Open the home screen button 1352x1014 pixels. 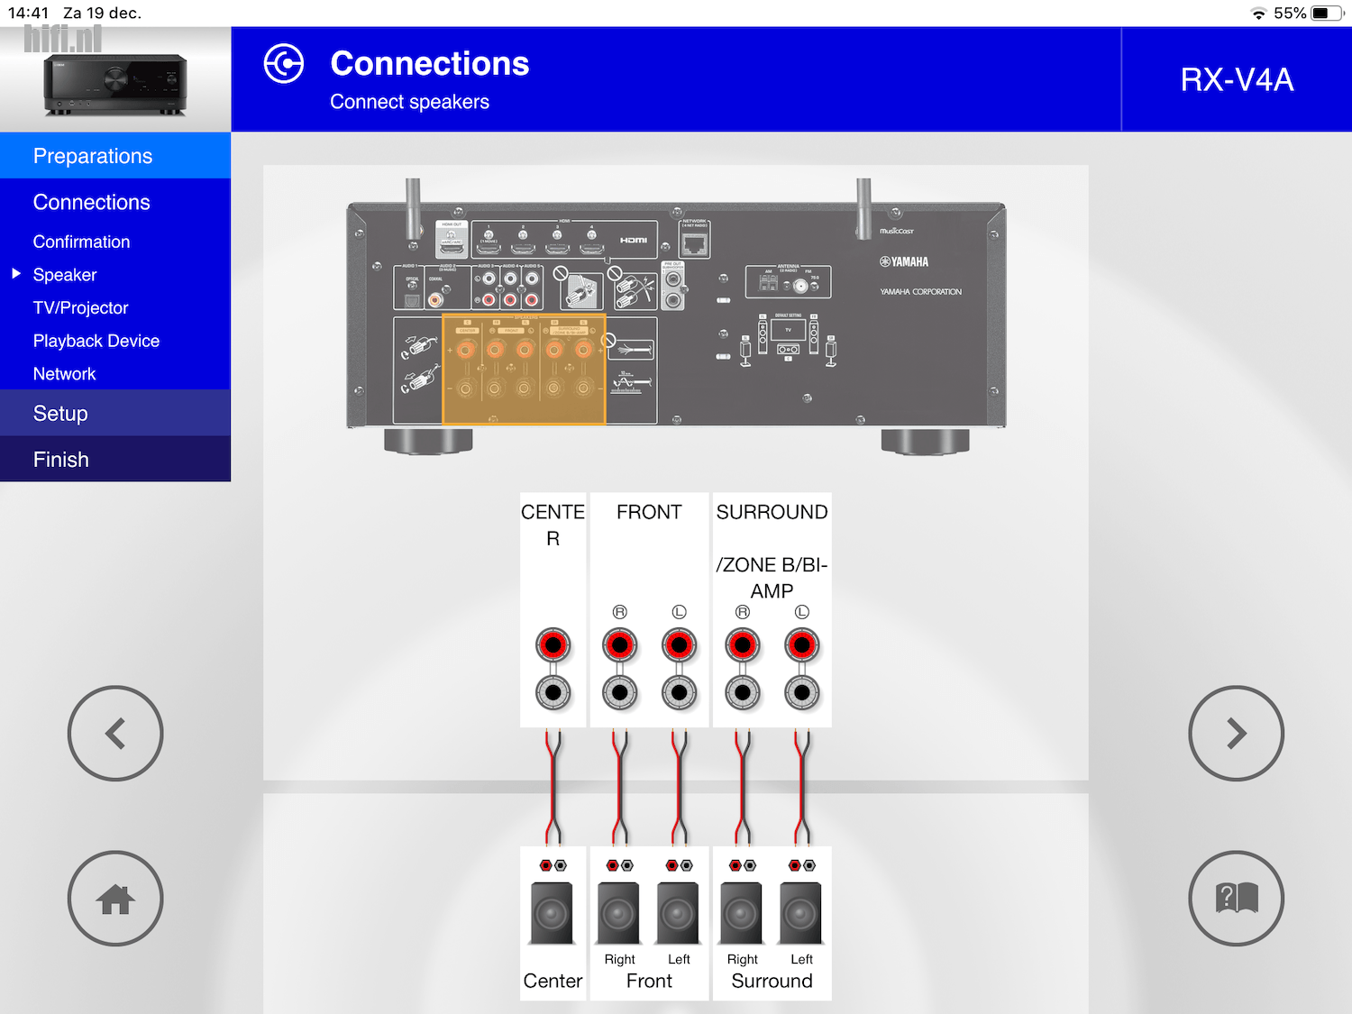coord(115,899)
